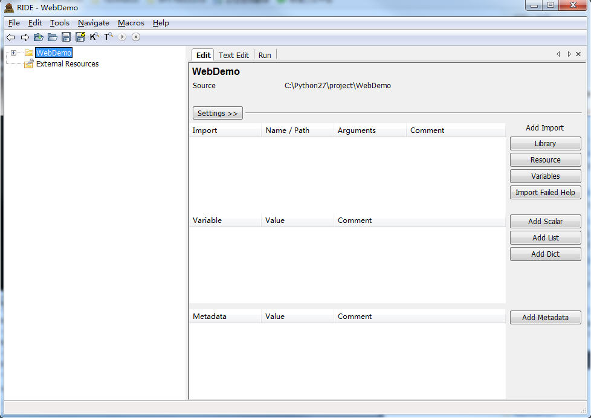Open the Macros menu
Image resolution: width=591 pixels, height=418 pixels.
pyautogui.click(x=131, y=23)
